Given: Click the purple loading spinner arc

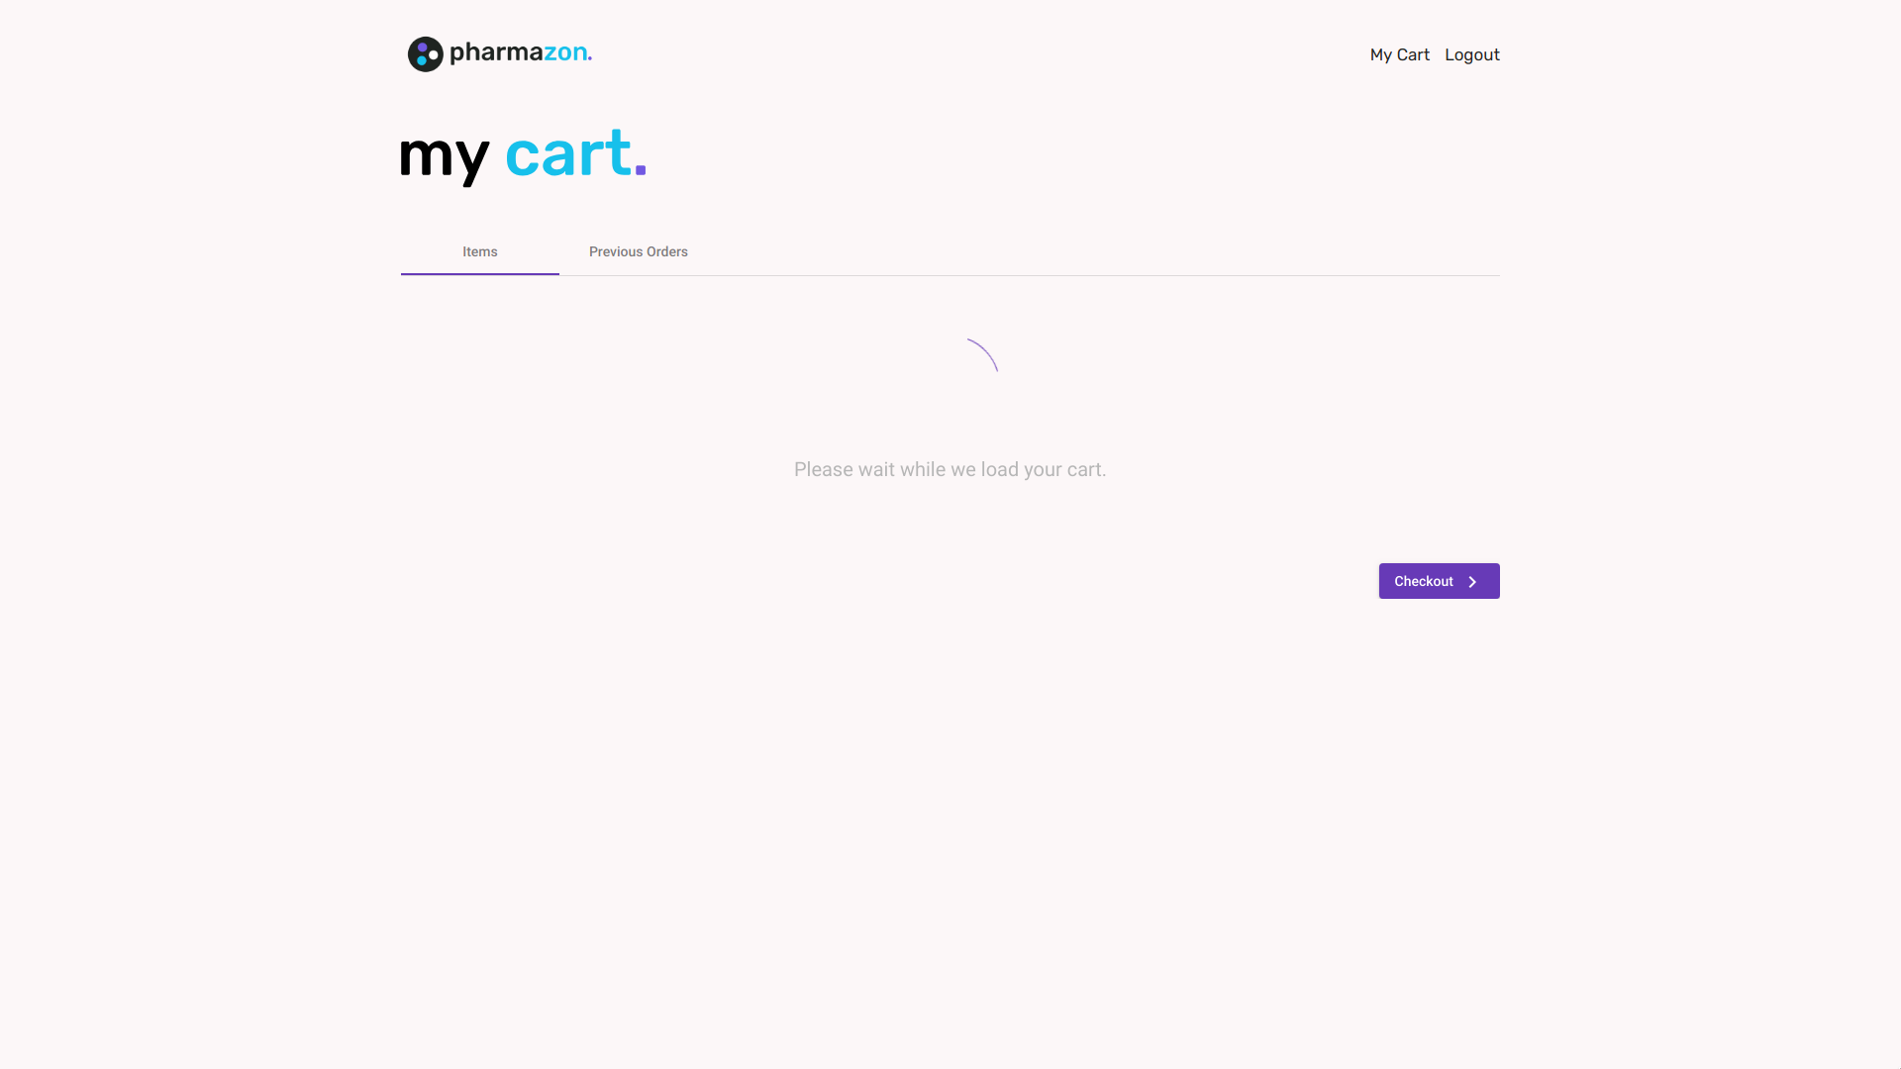Looking at the screenshot, I should coord(986,351).
